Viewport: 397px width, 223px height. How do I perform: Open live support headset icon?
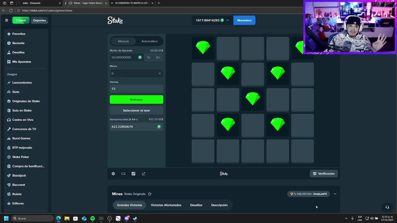[x=387, y=207]
